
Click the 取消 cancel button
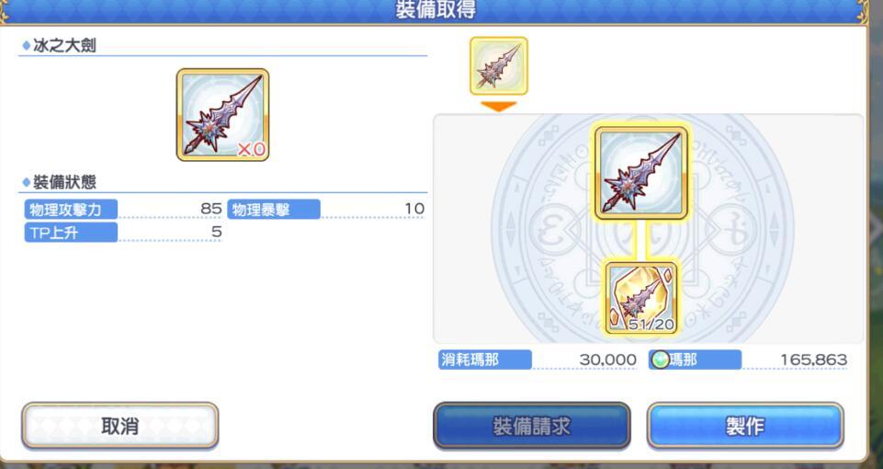(x=120, y=426)
